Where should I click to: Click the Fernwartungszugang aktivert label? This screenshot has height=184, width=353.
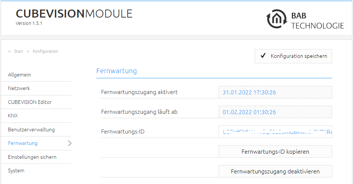(x=139, y=92)
